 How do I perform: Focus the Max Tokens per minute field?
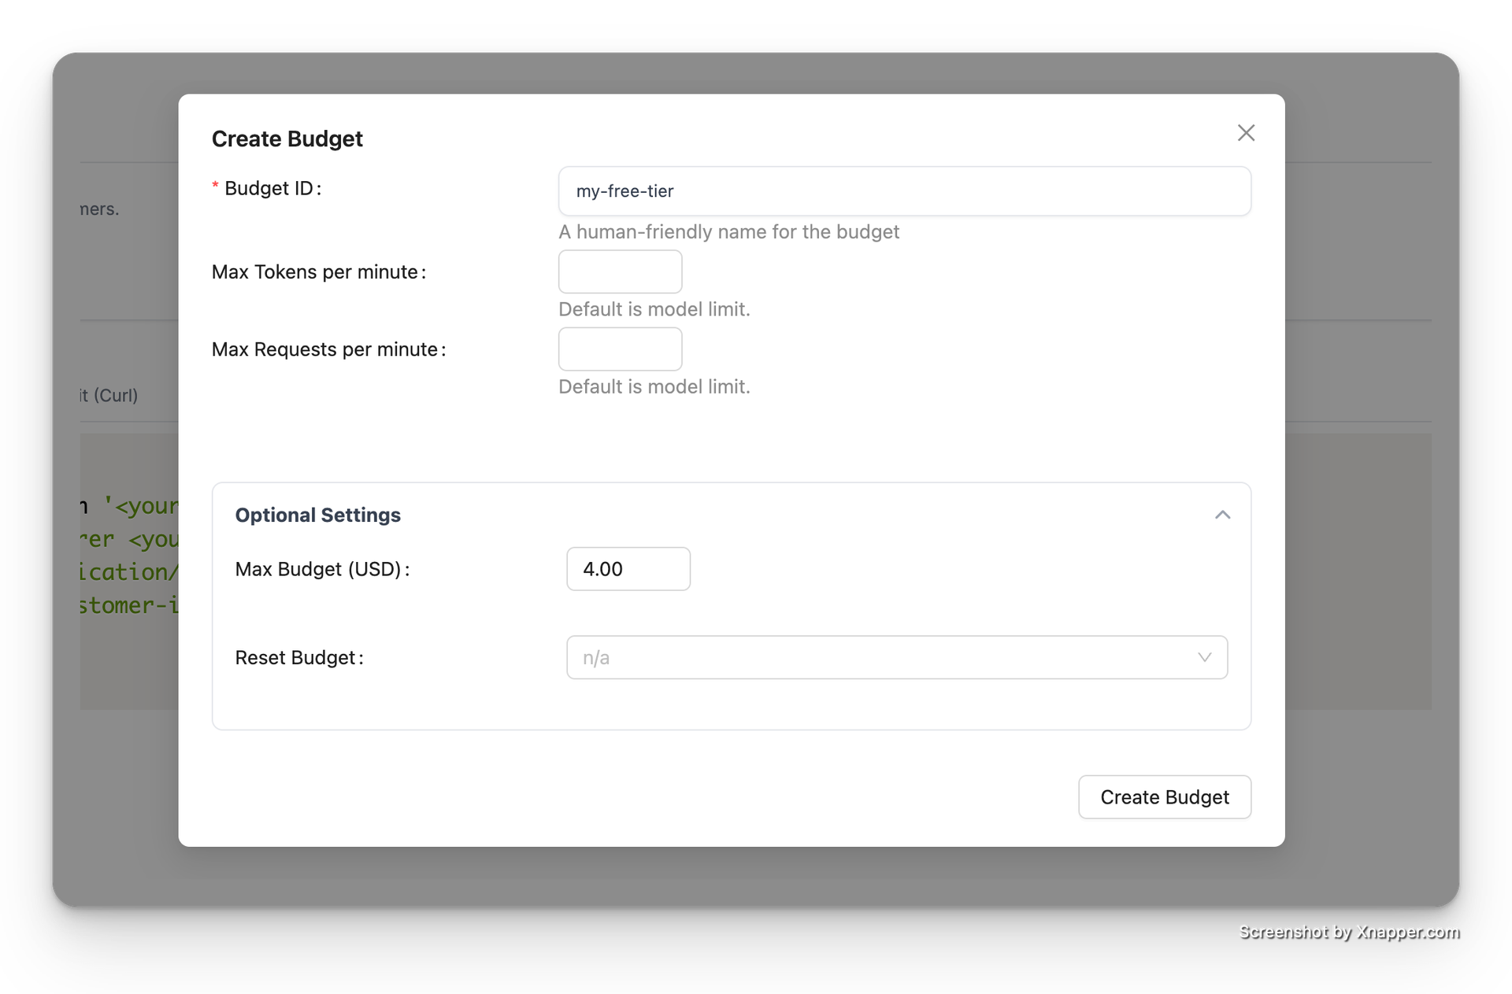tap(620, 272)
